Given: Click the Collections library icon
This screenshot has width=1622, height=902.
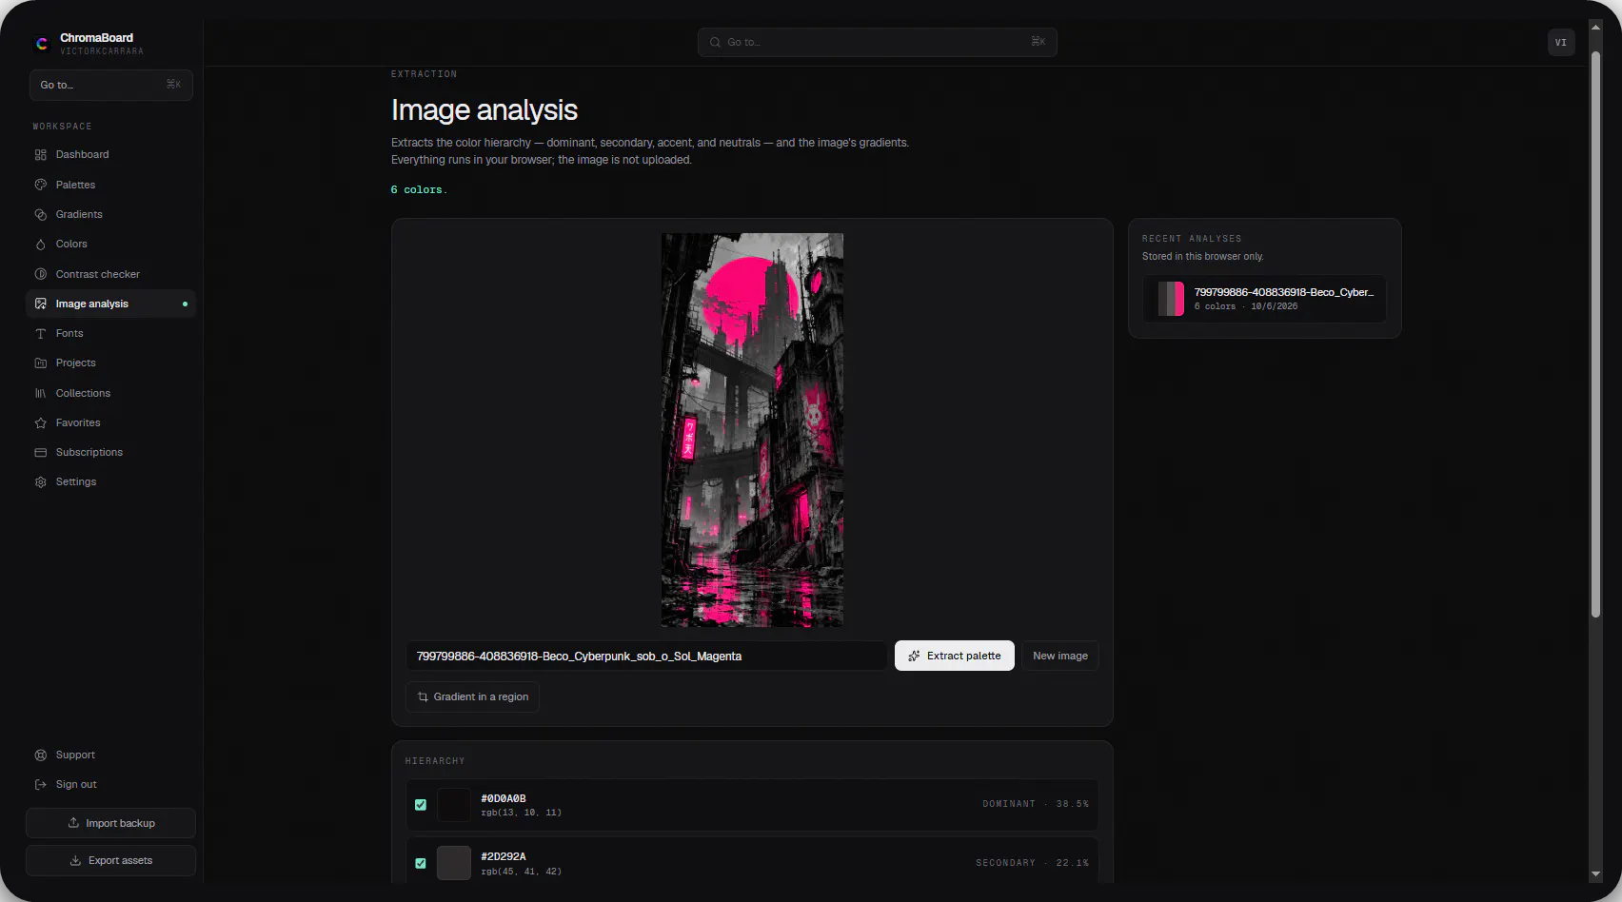Looking at the screenshot, I should (40, 393).
